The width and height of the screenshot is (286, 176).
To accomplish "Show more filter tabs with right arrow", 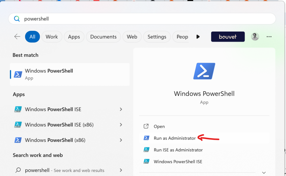I will [198, 36].
